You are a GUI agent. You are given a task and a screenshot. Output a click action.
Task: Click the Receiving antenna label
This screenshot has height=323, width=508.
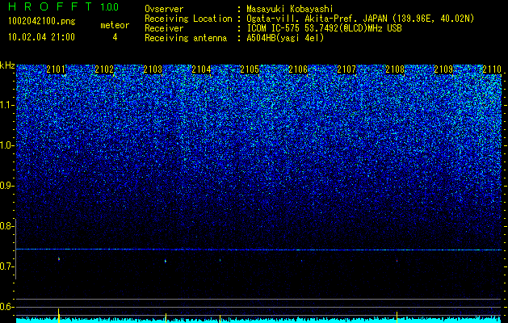[186, 38]
